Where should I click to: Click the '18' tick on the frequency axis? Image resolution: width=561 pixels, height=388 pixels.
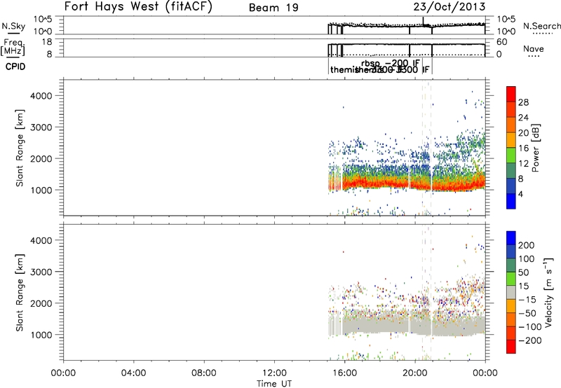tap(47, 42)
